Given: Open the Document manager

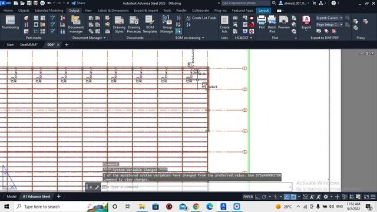Looking at the screenshot, I should (76, 24).
